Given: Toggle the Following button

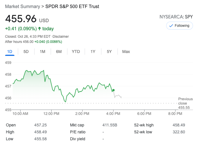Looking at the screenshot, I should coord(179,26).
